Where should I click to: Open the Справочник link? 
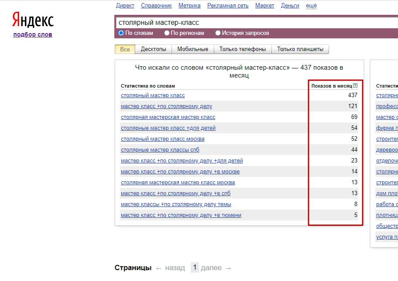(x=156, y=6)
